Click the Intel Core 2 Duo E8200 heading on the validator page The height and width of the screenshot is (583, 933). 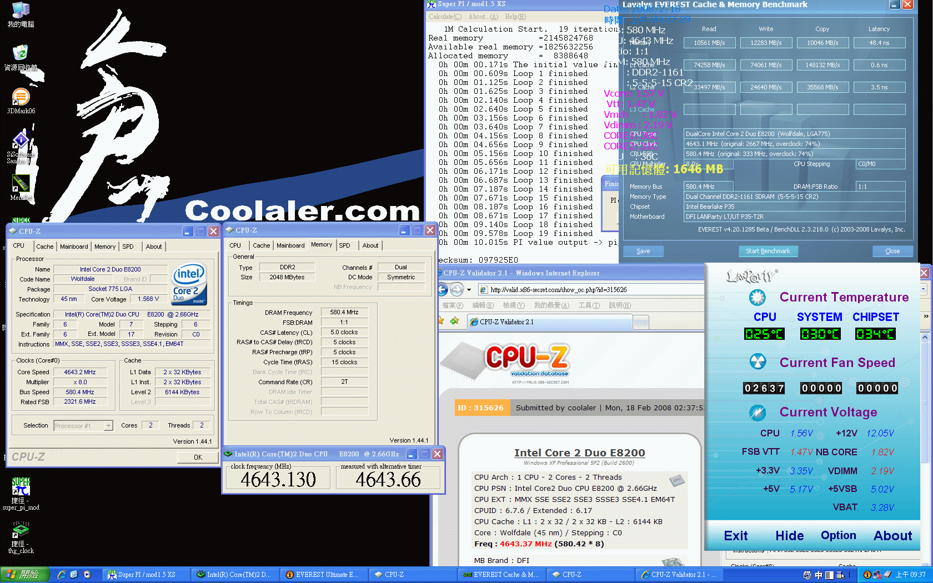tap(579, 453)
